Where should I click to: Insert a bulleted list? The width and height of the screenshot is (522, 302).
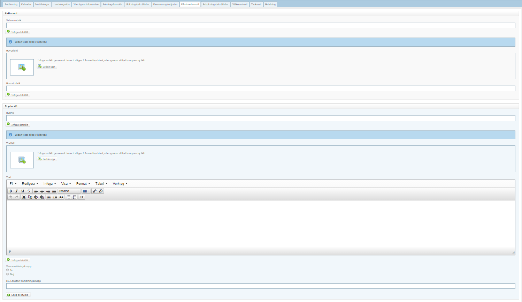click(x=69, y=197)
